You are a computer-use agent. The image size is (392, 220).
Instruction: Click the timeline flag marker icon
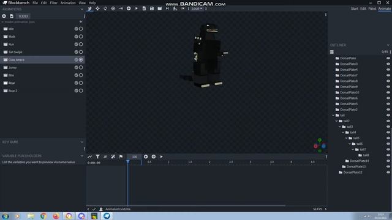(121, 156)
